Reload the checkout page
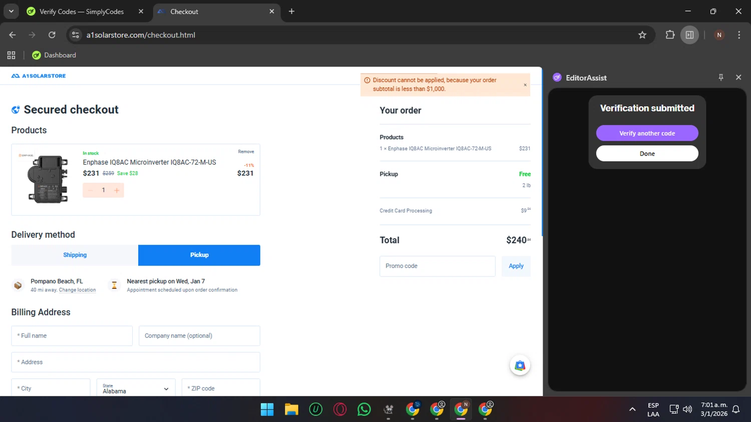Viewport: 751px width, 422px height. (x=52, y=35)
